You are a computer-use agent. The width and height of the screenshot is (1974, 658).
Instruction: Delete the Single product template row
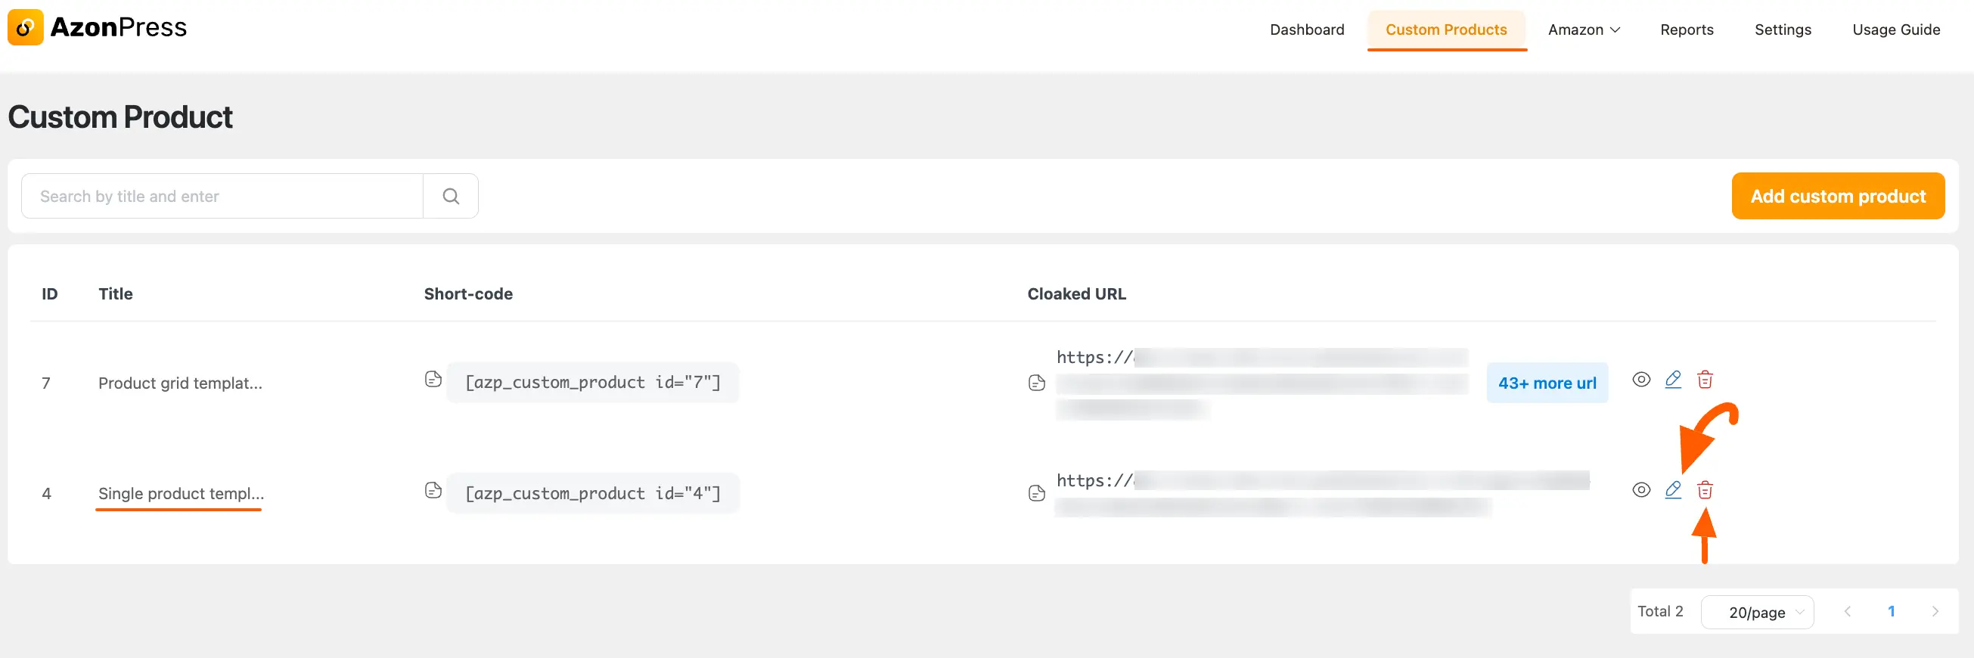(x=1705, y=490)
